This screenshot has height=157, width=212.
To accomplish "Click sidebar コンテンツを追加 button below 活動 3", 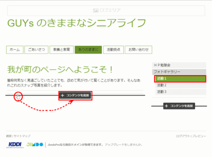I will coord(179,106).
